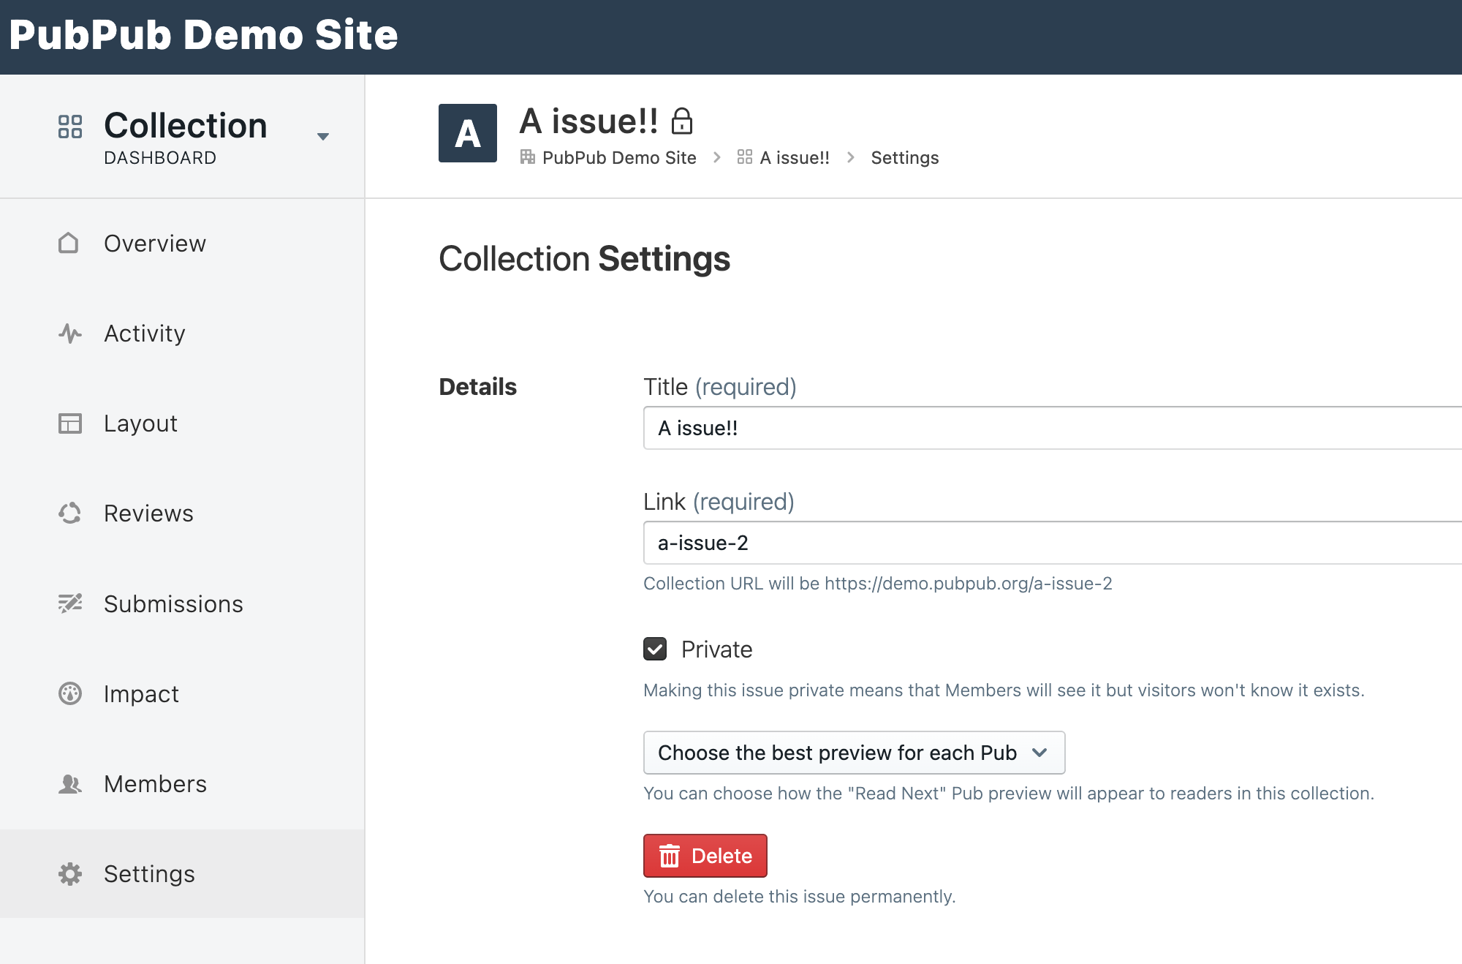Click the Submissions icon in the sidebar

(x=69, y=603)
